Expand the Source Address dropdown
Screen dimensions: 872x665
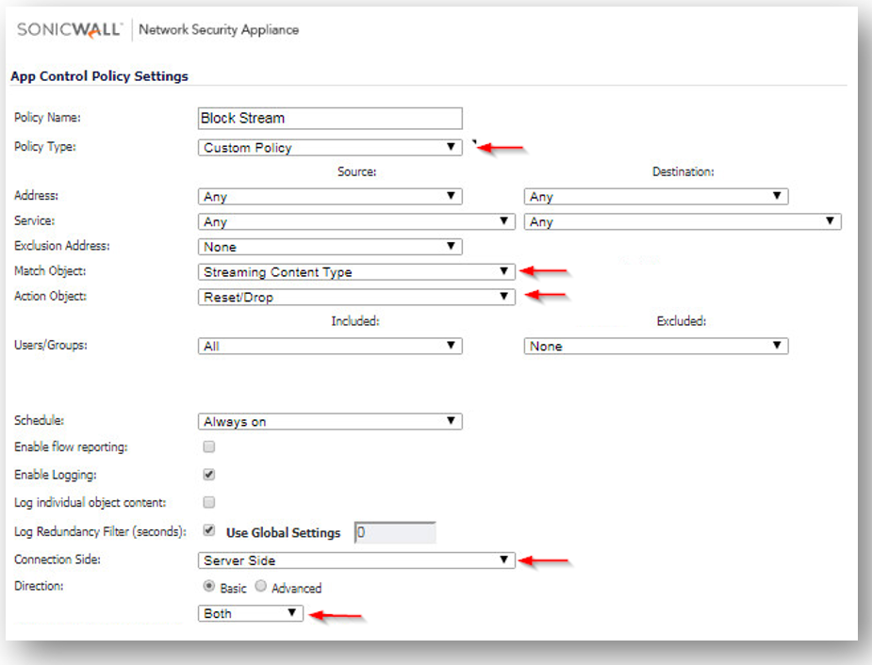tap(330, 196)
